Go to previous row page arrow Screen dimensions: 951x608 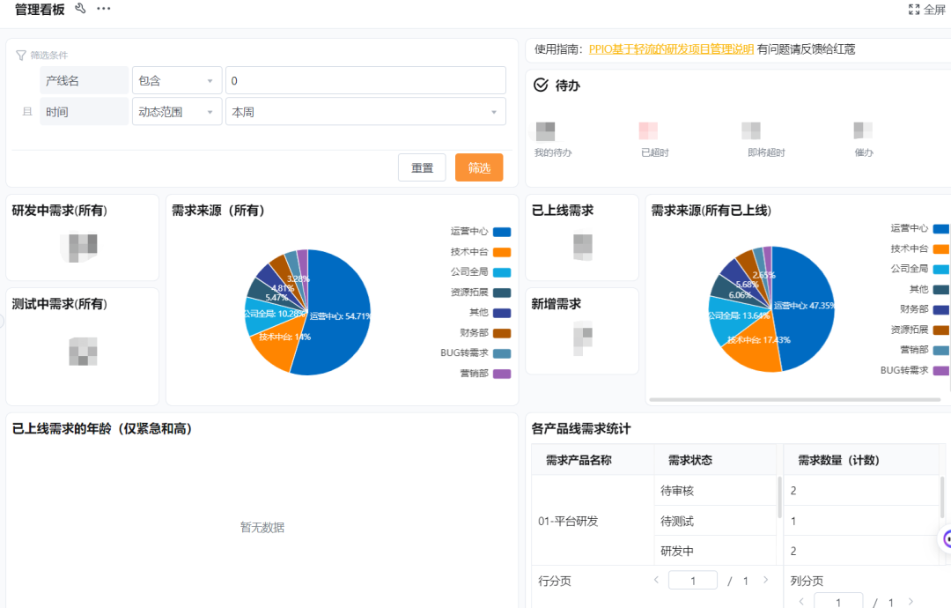[x=656, y=580]
